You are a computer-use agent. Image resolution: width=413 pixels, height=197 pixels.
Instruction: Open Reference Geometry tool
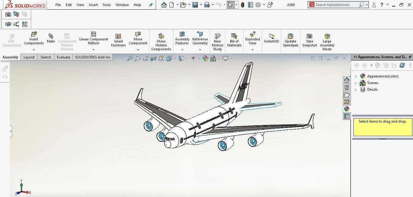[x=200, y=38]
